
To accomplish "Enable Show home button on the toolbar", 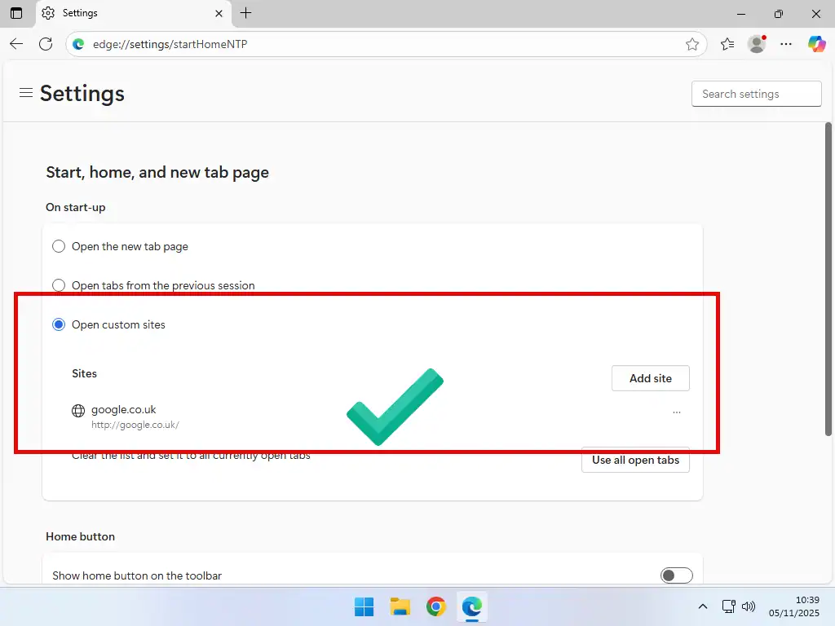I will pyautogui.click(x=677, y=575).
